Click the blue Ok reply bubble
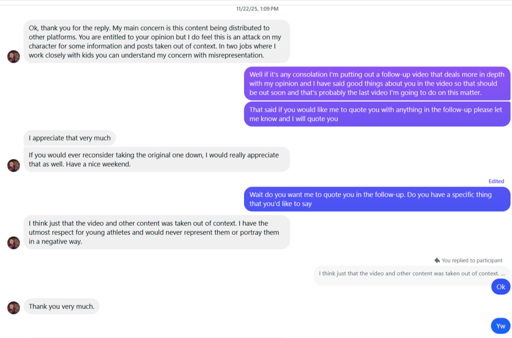The width and height of the screenshot is (512, 338). point(500,286)
